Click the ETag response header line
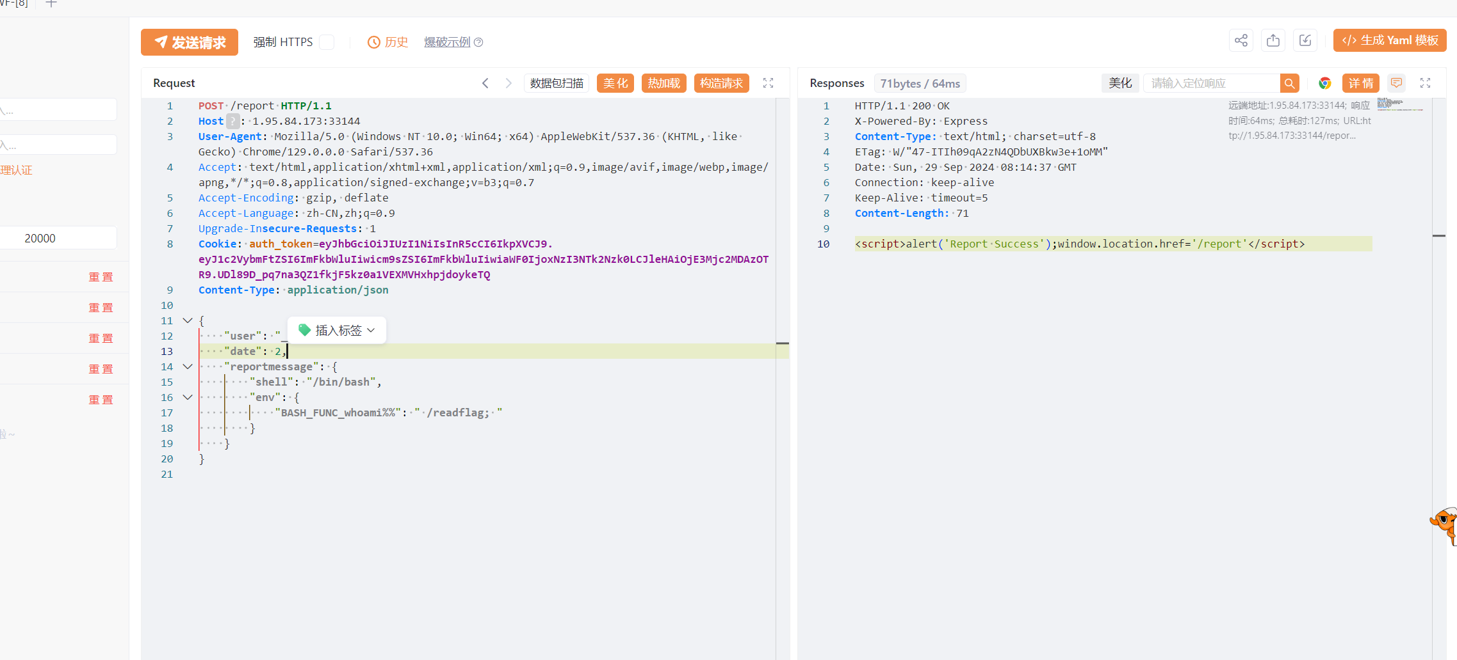This screenshot has width=1457, height=660. point(981,152)
